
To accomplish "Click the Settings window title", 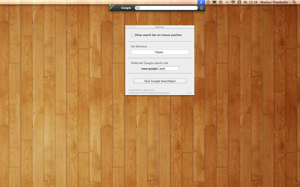I will coord(160,27).
